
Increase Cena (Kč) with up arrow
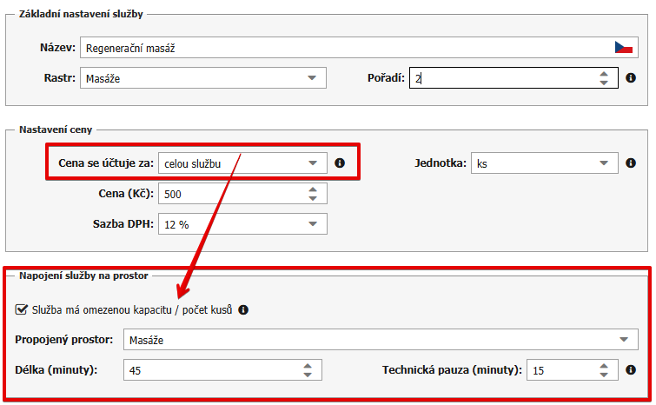coord(312,189)
